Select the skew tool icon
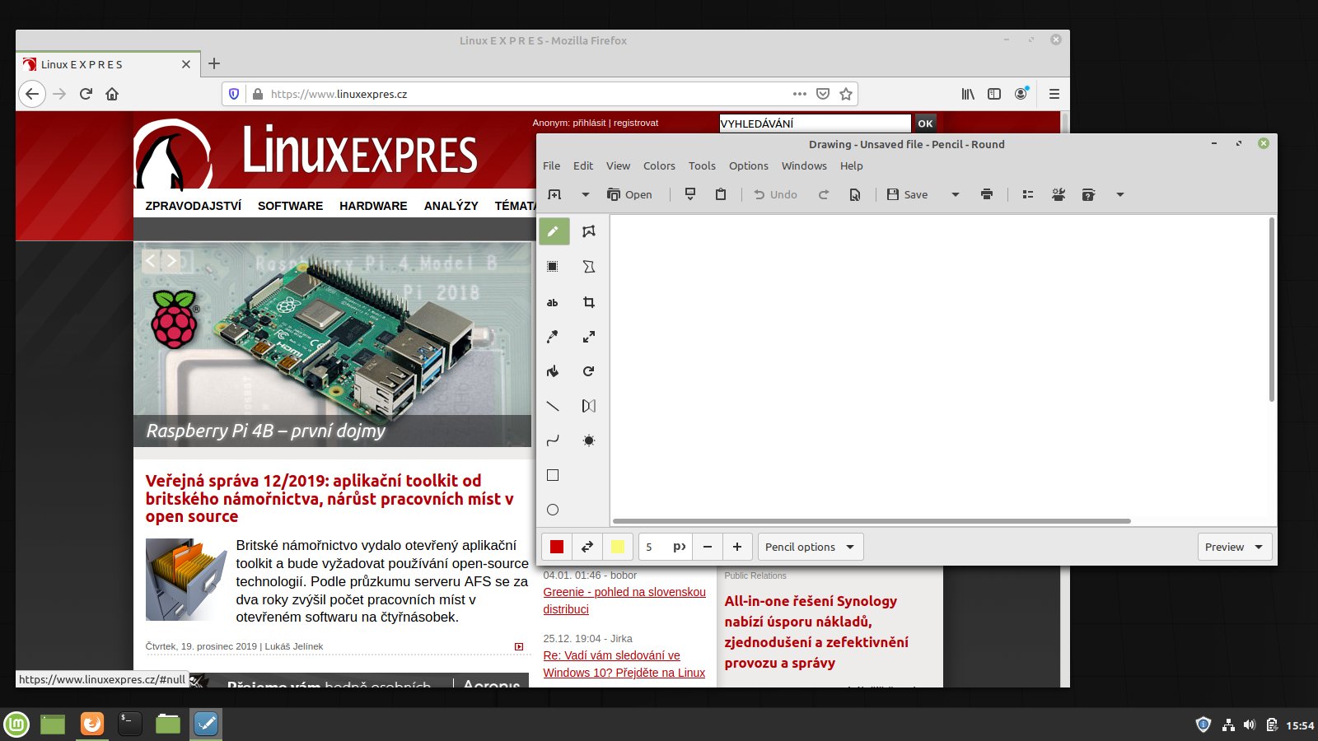Screen dimensions: 1318x741 (x=588, y=266)
